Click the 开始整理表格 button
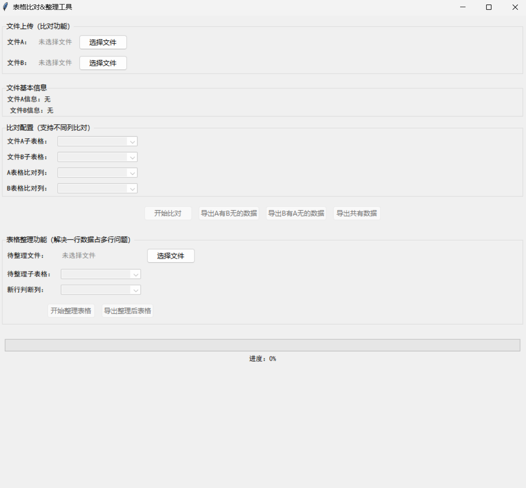The width and height of the screenshot is (526, 488). [71, 311]
